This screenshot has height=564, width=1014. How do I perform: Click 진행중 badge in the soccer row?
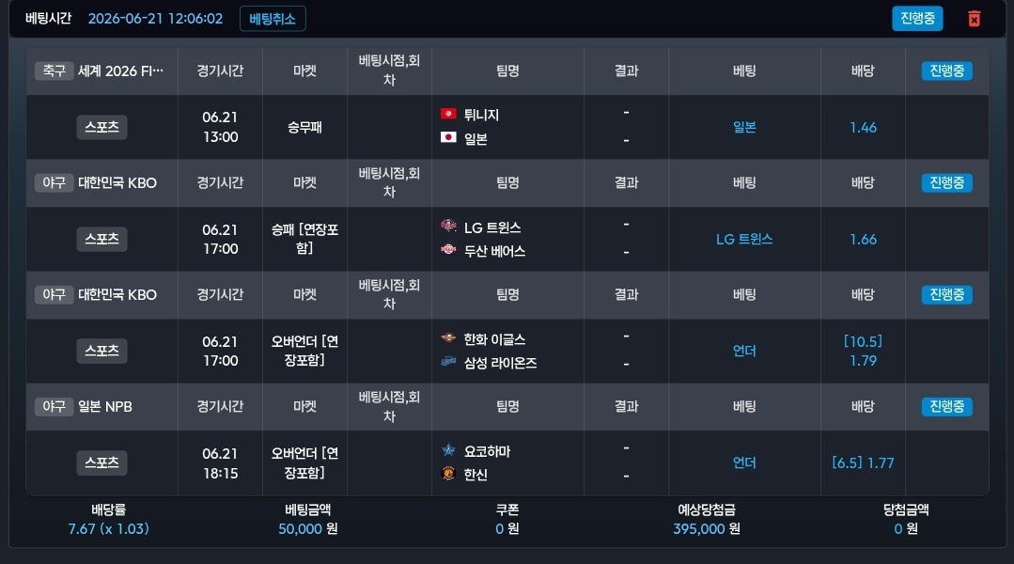click(946, 70)
